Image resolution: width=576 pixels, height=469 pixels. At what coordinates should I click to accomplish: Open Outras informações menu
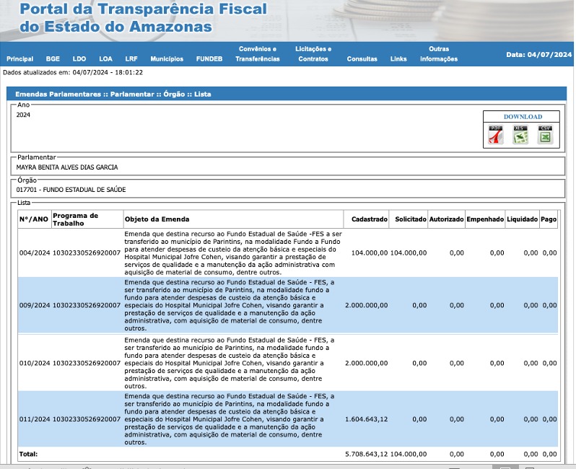click(439, 54)
